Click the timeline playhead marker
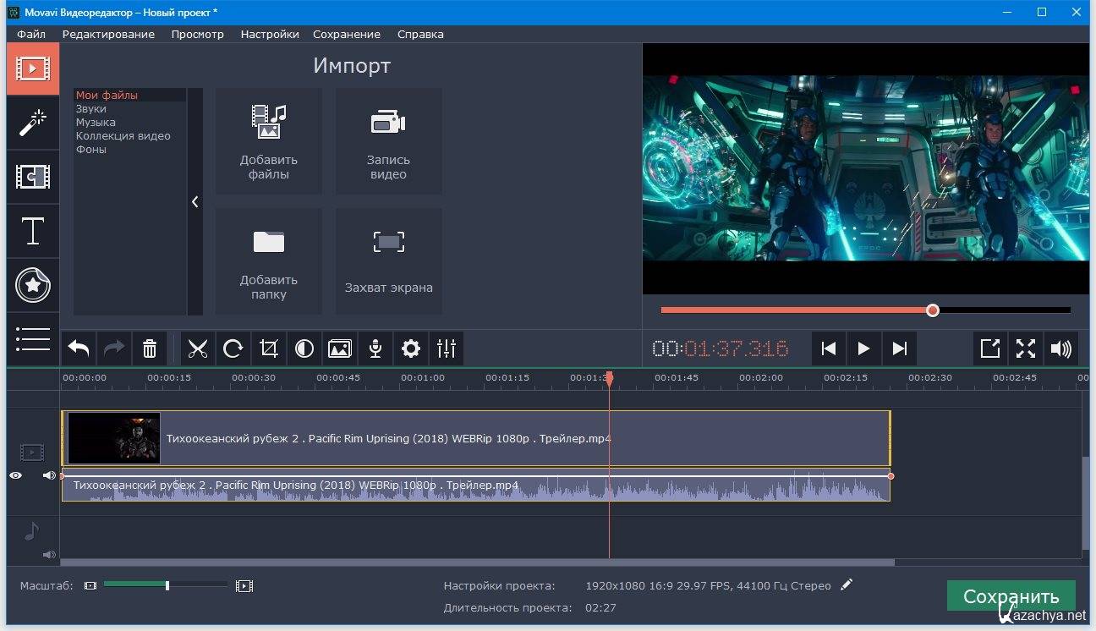 (609, 379)
